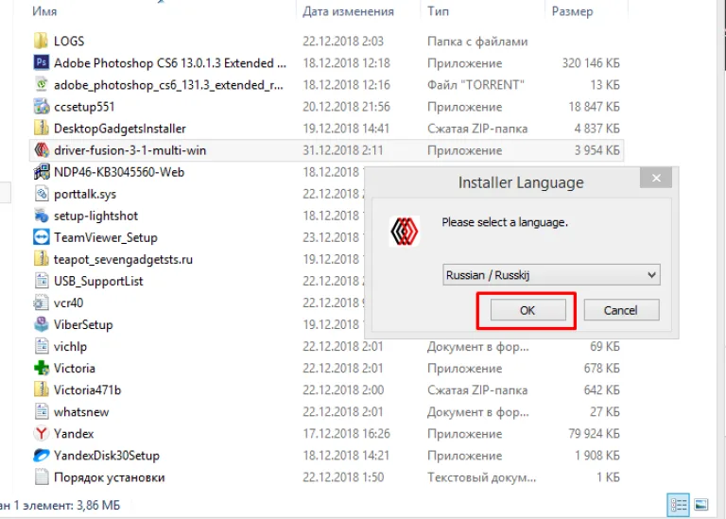Viewport: 726px width, 519px height.
Task: Select the Victoria application green cross icon
Action: pos(41,368)
